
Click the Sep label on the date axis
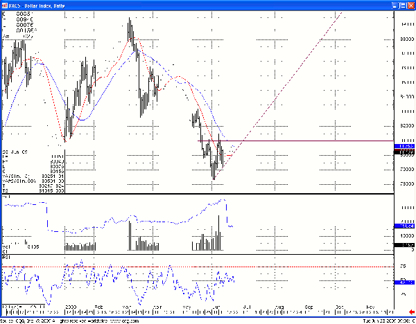point(309,305)
